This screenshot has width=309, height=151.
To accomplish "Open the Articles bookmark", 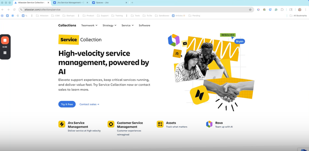I will (179, 16).
